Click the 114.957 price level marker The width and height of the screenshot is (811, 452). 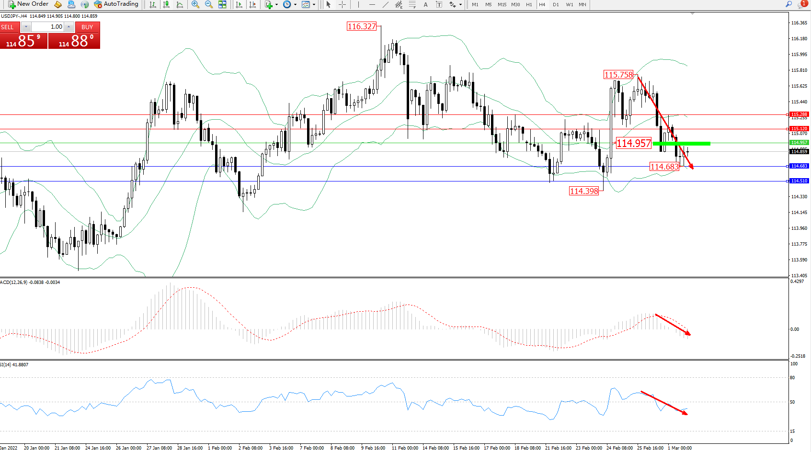click(633, 143)
